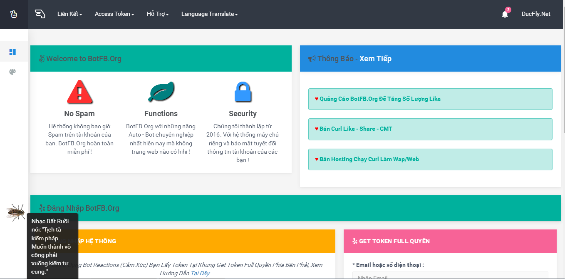Expand the Liên Kết dropdown menu

click(70, 14)
